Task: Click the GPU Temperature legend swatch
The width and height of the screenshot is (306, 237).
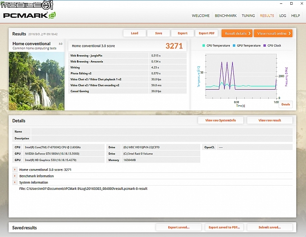Action: click(234, 45)
